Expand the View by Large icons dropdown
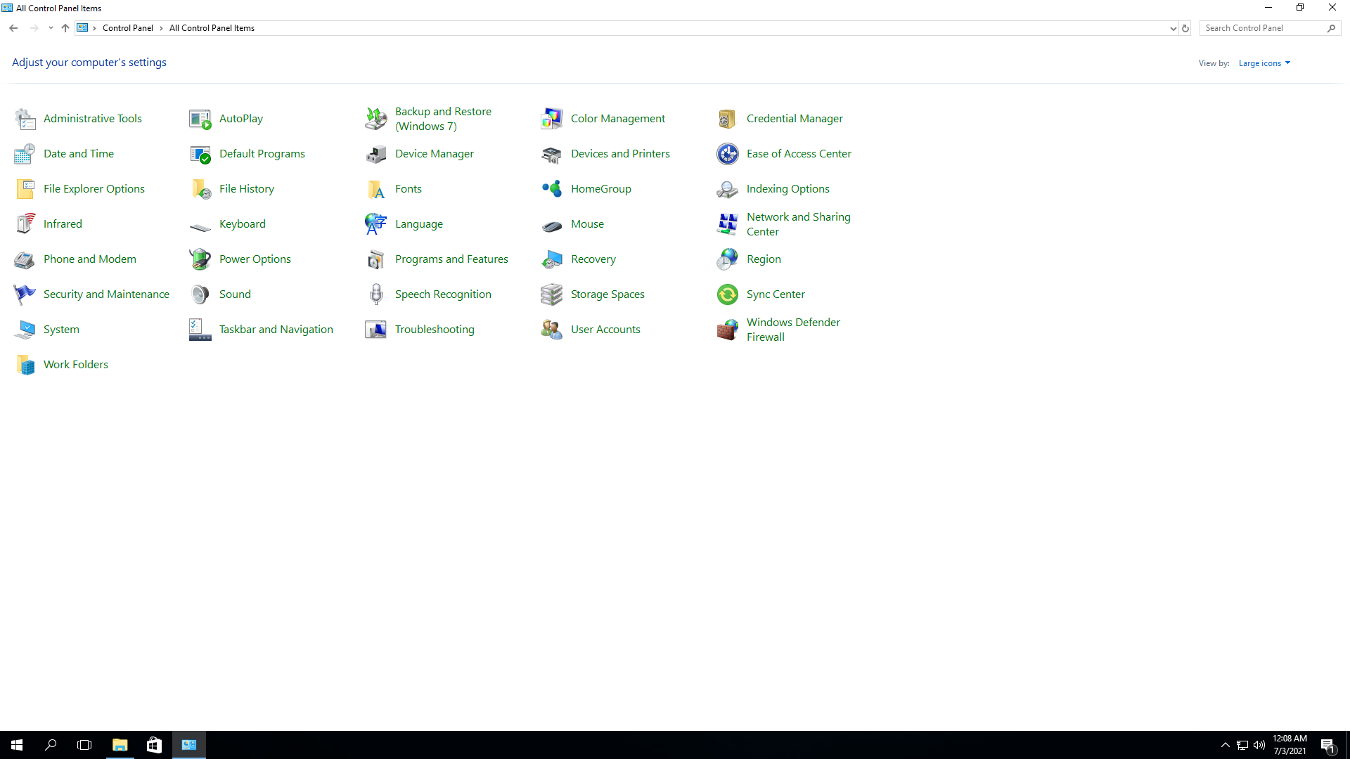 pos(1264,63)
